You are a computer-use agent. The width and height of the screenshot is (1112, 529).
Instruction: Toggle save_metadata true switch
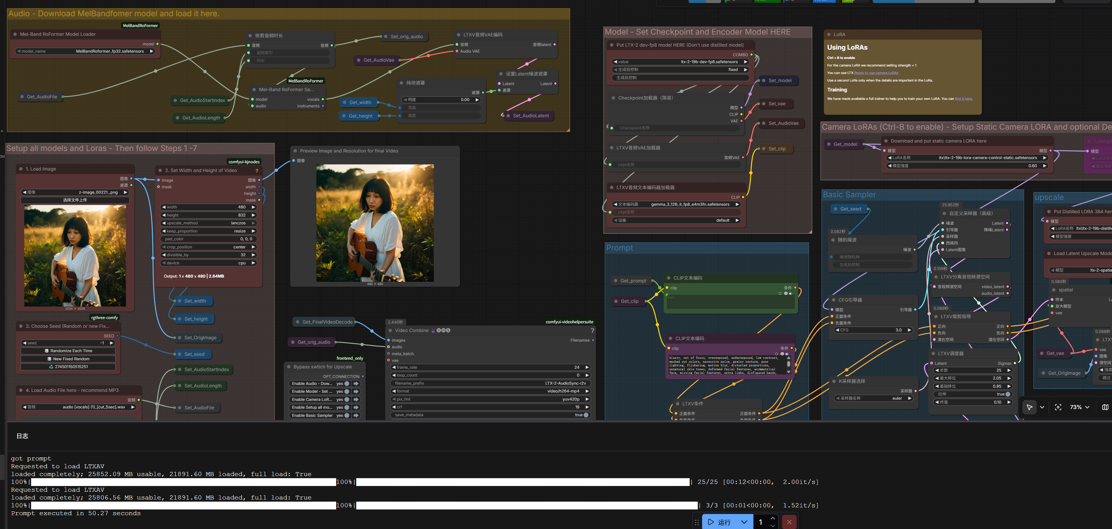pyautogui.click(x=585, y=415)
